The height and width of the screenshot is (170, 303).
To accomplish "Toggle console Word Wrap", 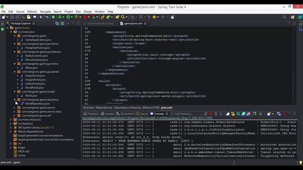I will [x=238, y=114].
